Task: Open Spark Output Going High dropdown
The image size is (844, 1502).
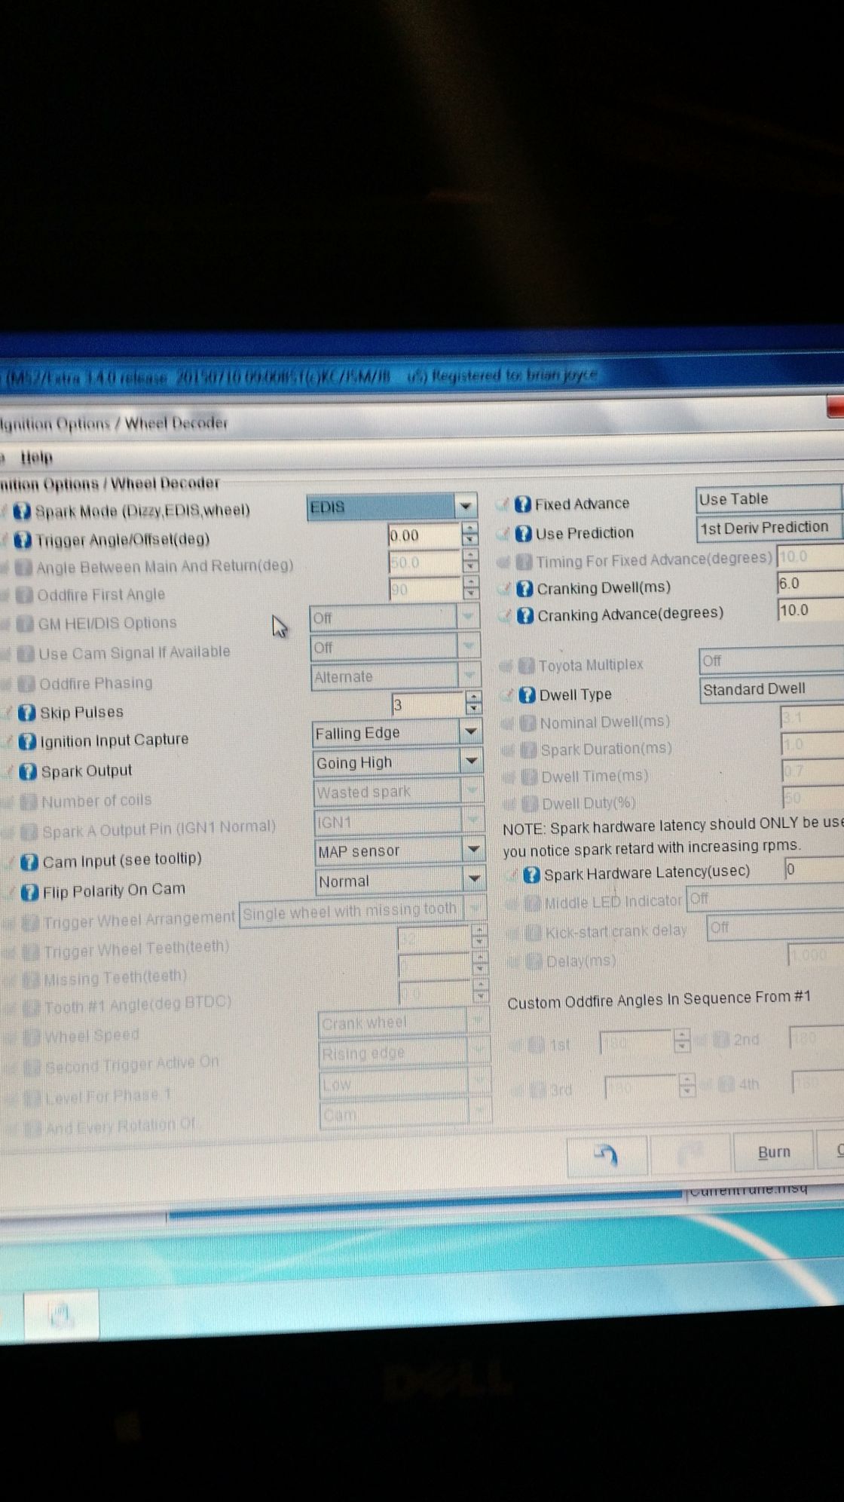Action: pos(398,762)
